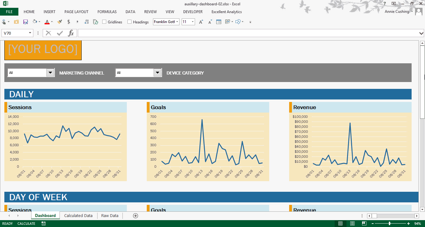Enable the Gridlines checkbox
Image resolution: width=425 pixels, height=227 pixels.
point(104,22)
